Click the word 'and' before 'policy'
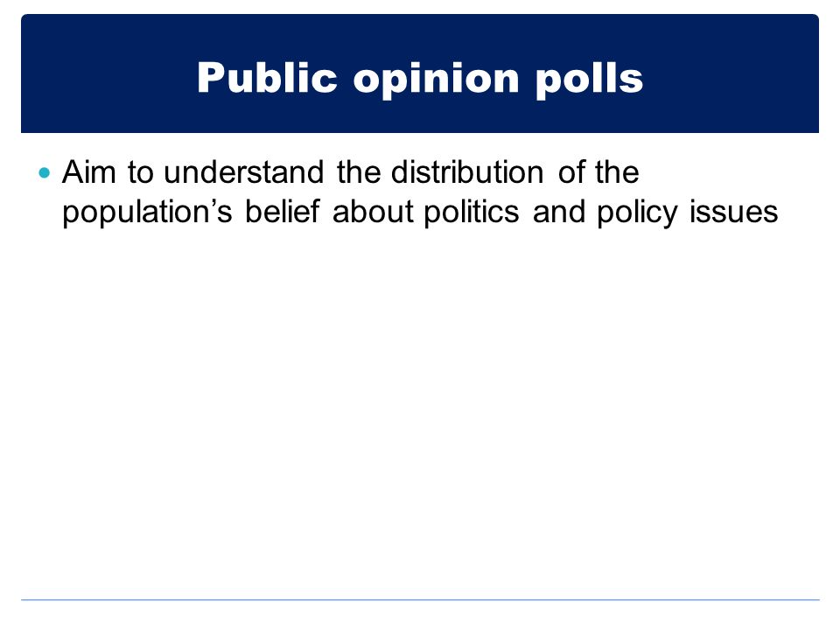The image size is (840, 630). point(559,211)
